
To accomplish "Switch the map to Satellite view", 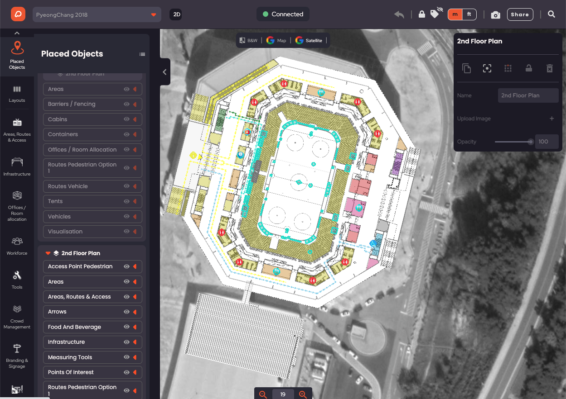I will pos(309,40).
